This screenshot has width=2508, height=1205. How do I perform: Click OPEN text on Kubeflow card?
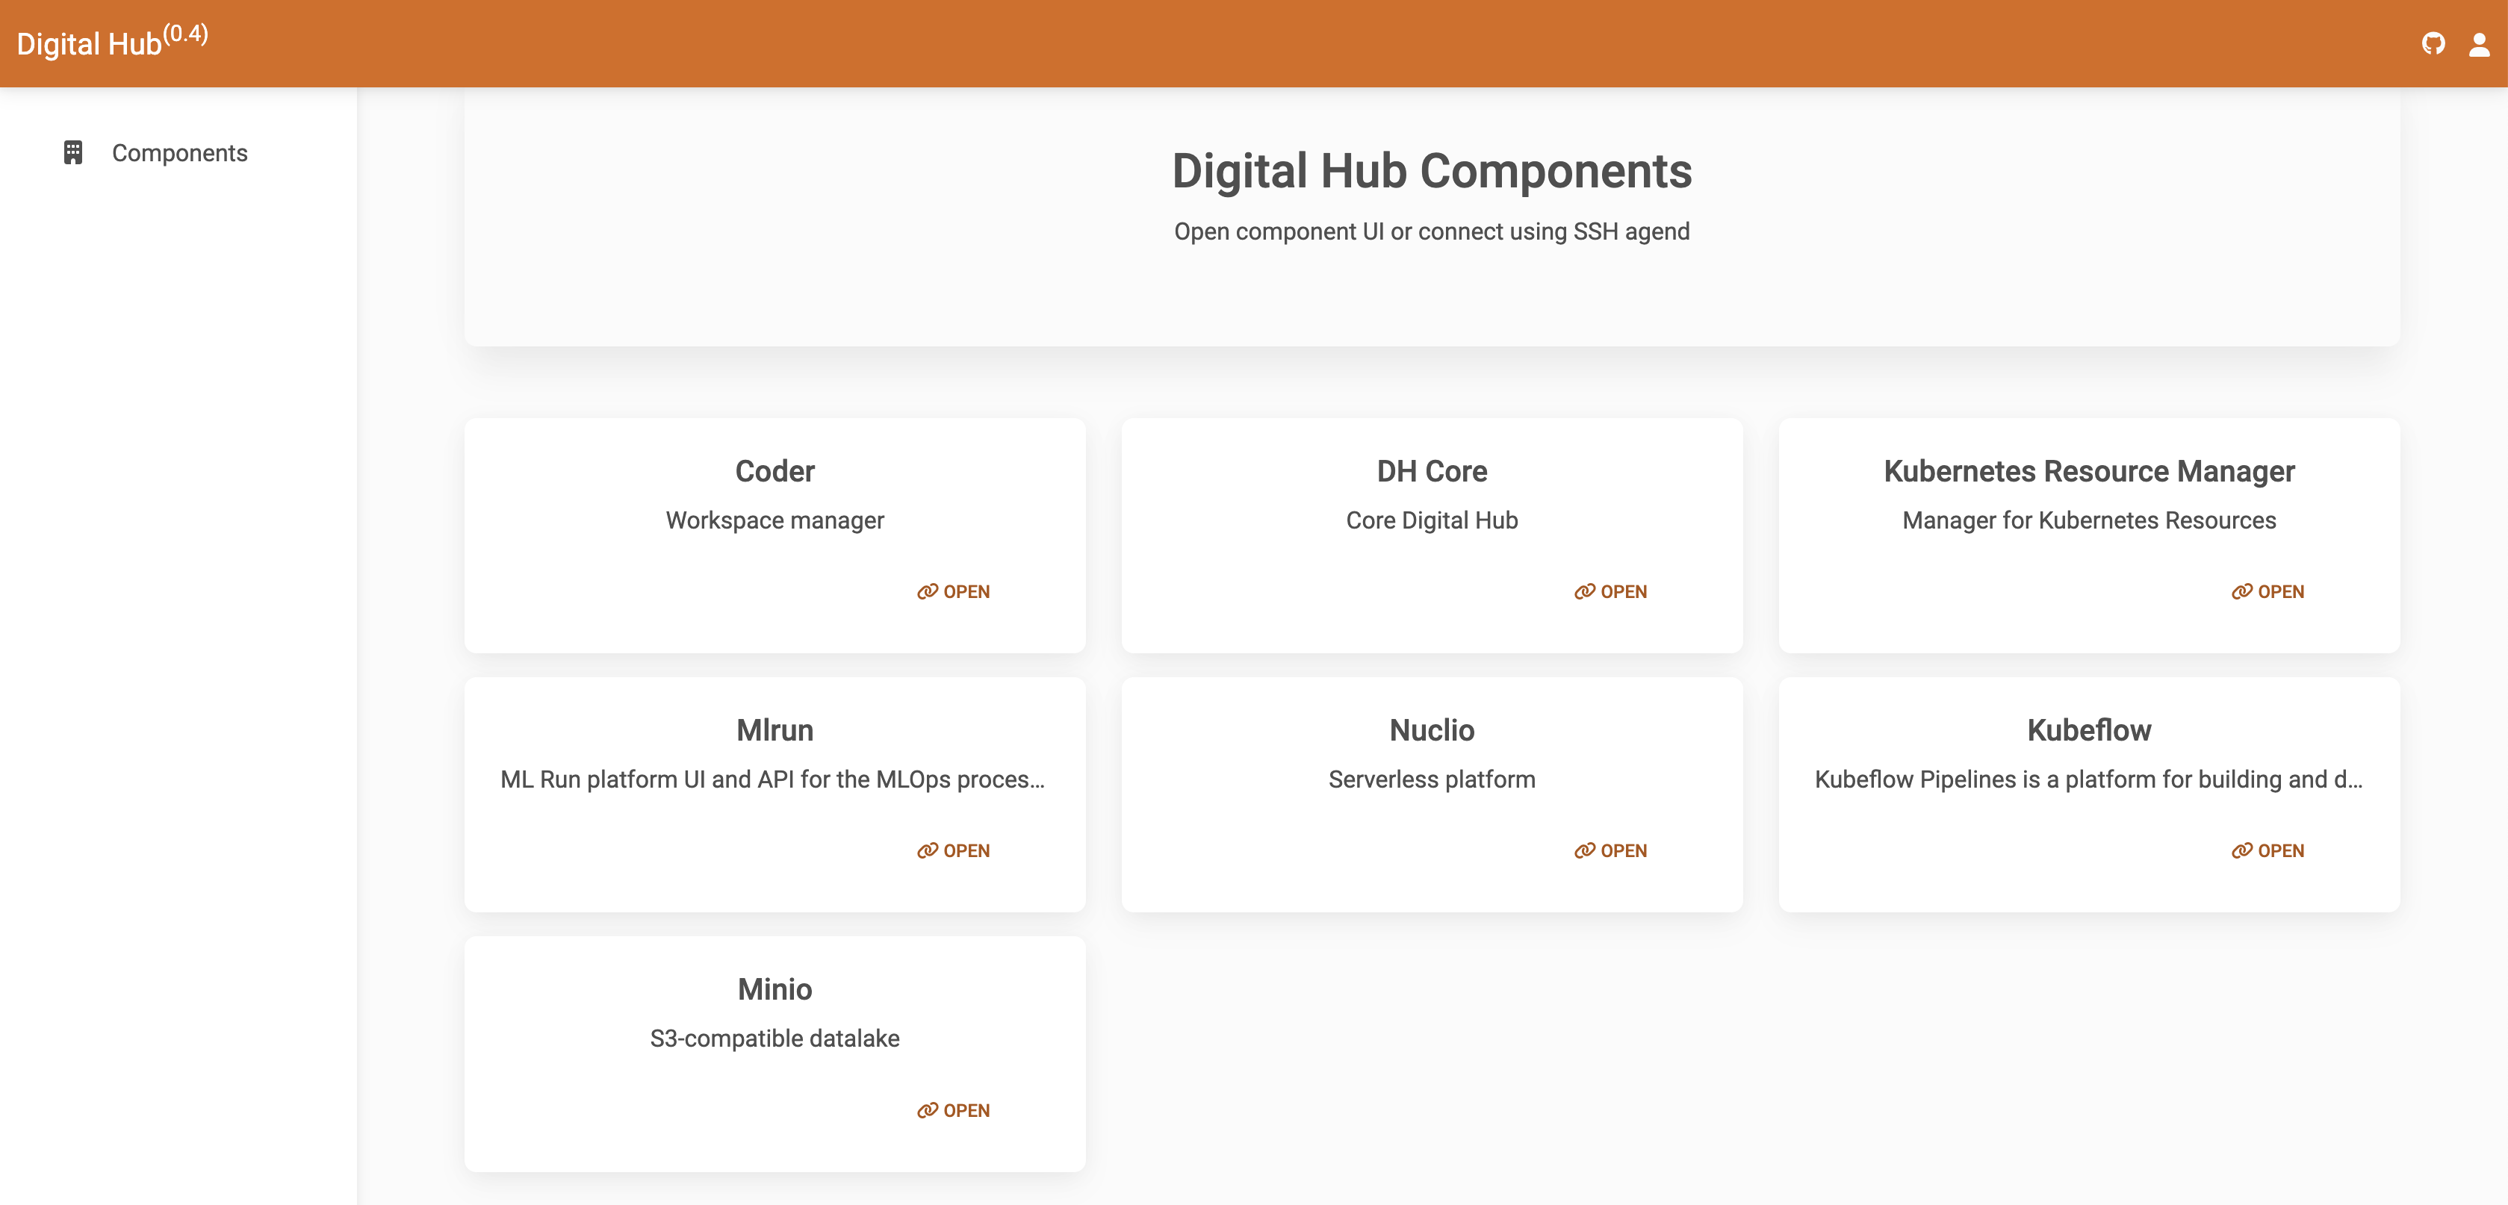(2280, 850)
